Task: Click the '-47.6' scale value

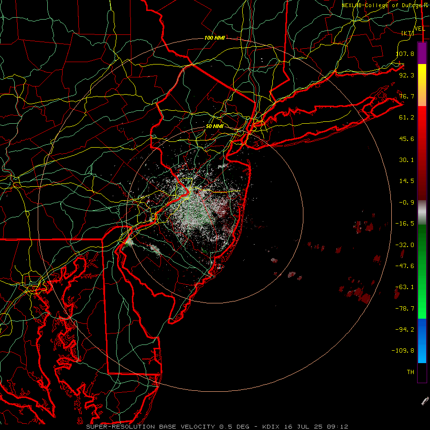Action: click(405, 266)
